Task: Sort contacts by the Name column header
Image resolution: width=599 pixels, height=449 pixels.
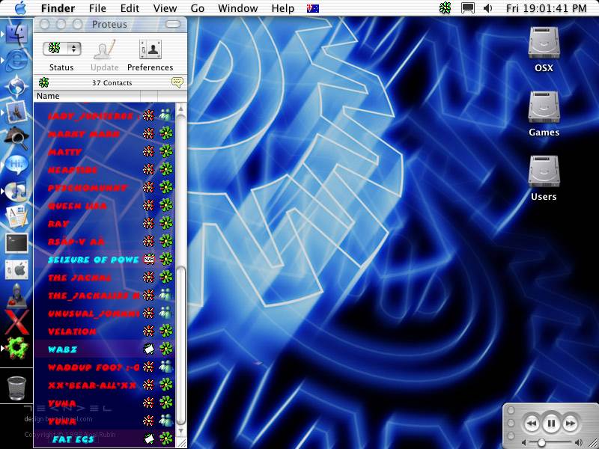Action: [x=87, y=96]
